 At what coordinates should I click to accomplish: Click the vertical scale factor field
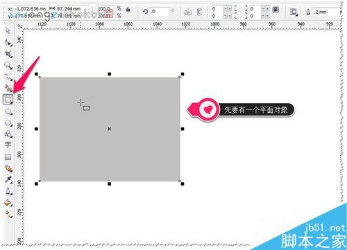coord(105,15)
